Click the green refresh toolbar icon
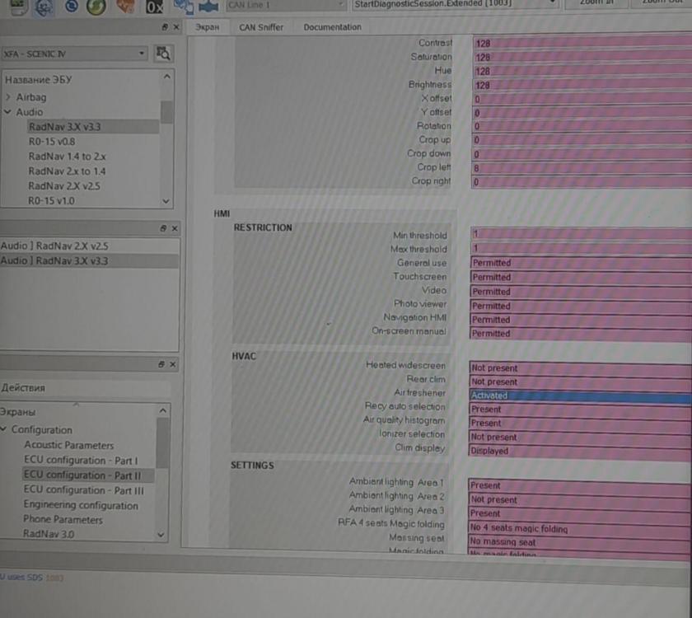692x618 pixels. (96, 7)
